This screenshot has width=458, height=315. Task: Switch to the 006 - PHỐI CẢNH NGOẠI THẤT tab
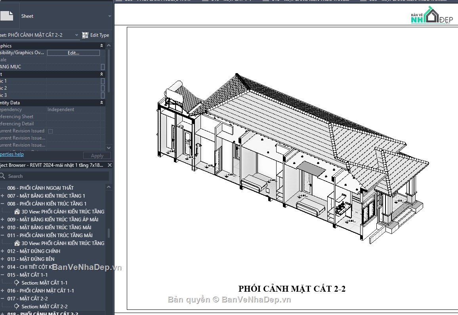coord(155,1)
